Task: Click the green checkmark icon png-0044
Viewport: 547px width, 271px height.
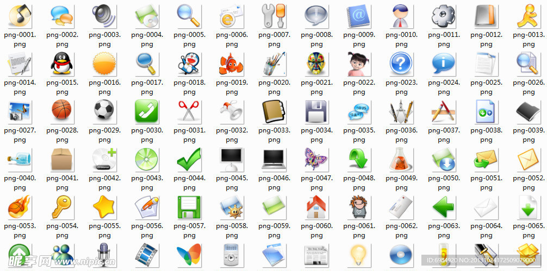Action: (189, 159)
